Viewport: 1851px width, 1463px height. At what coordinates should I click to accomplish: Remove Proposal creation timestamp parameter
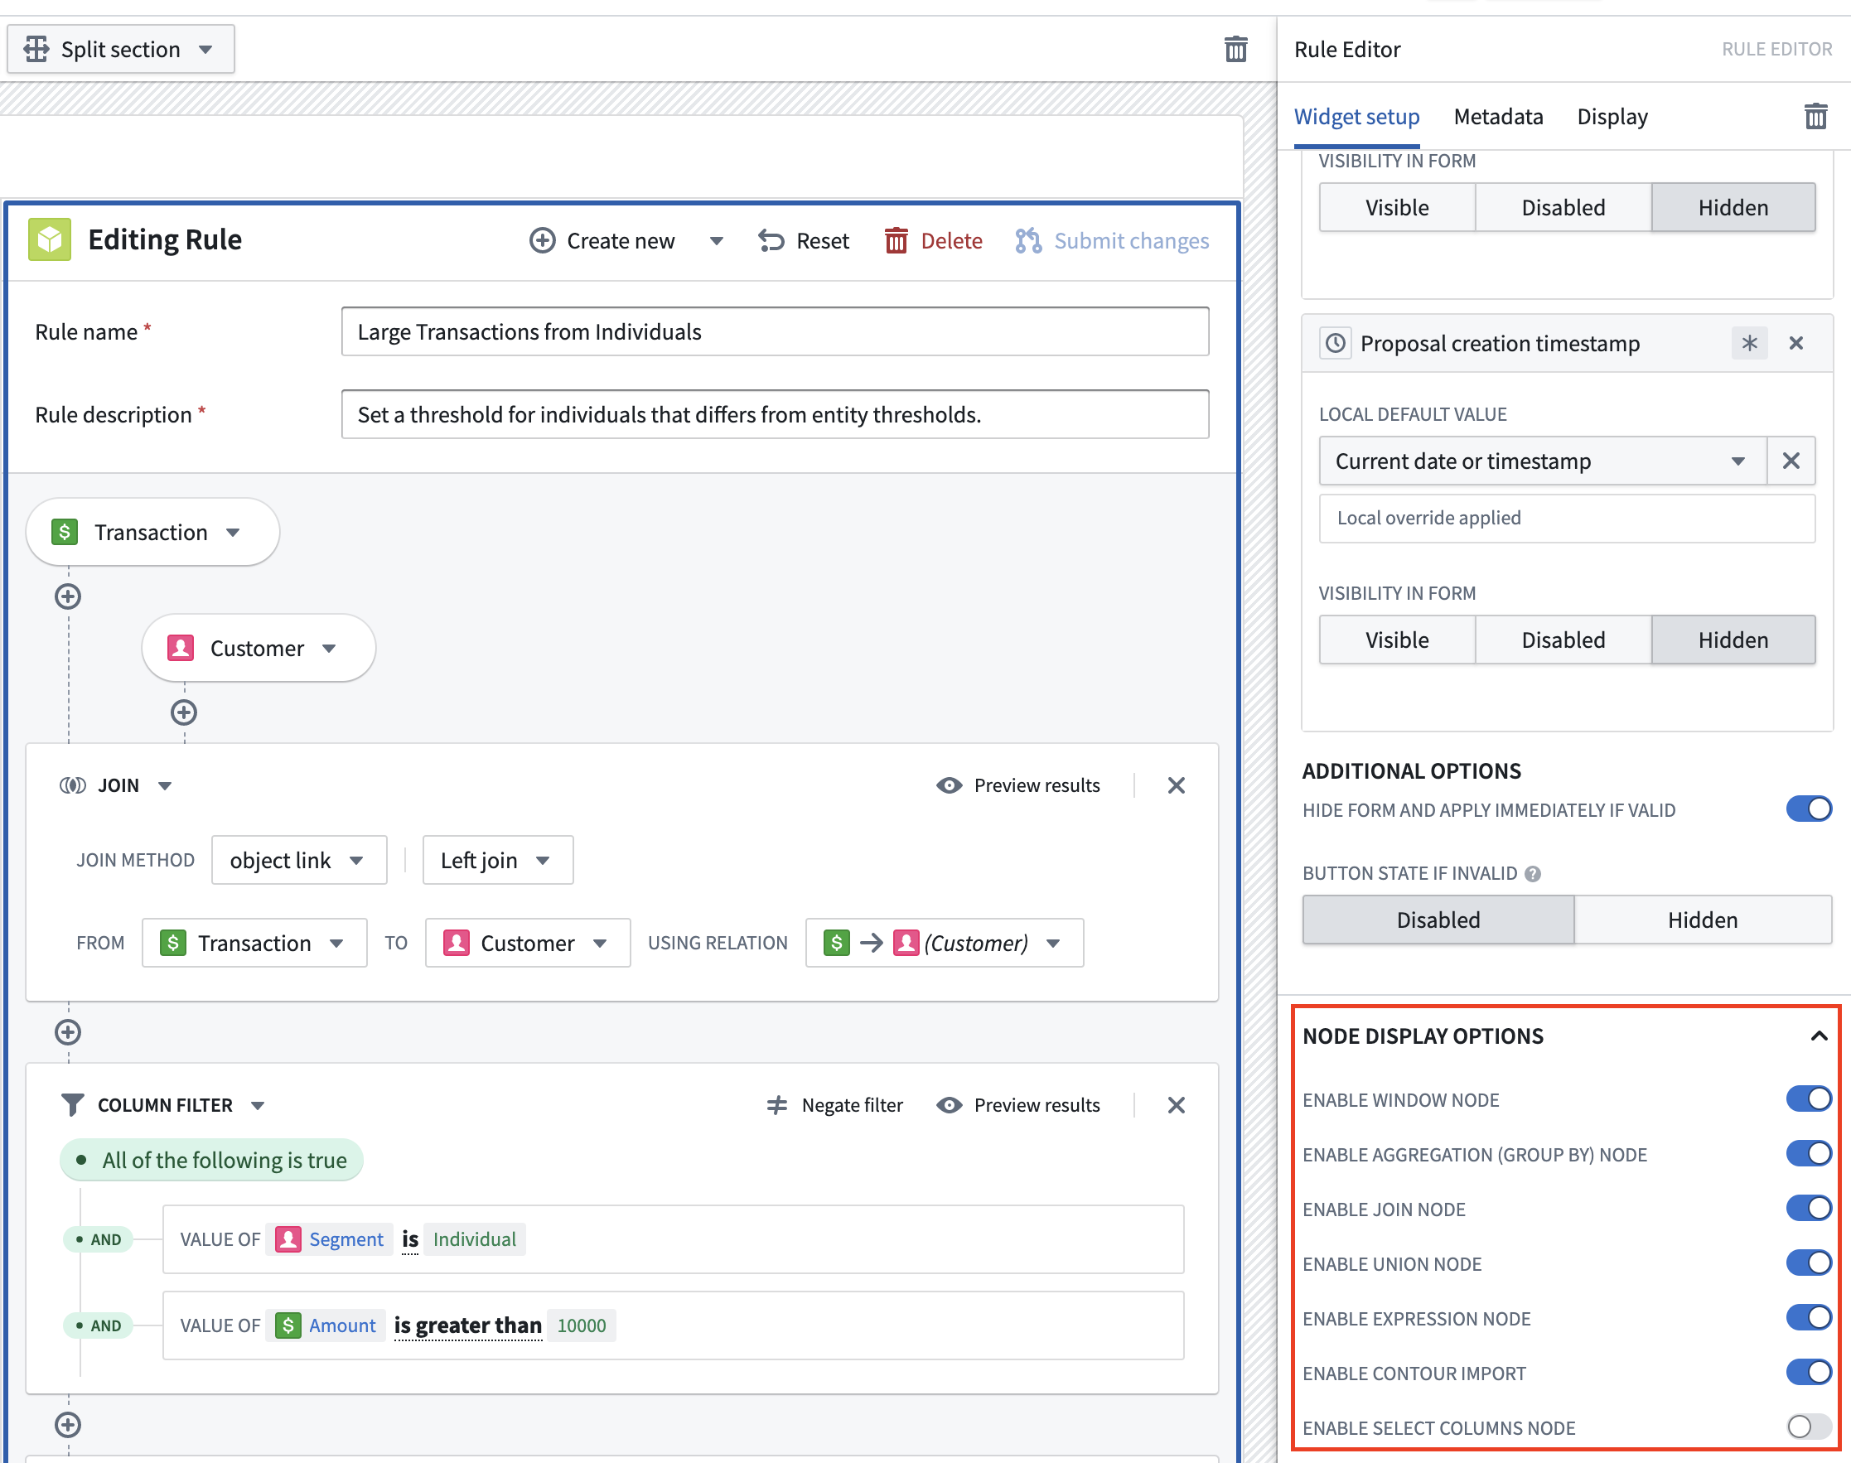(1796, 344)
